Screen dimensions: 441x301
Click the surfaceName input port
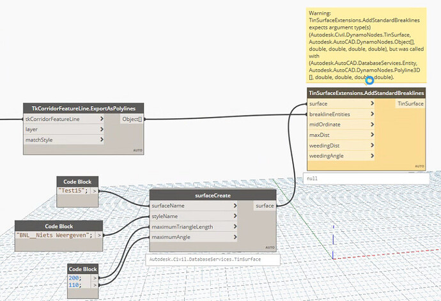pos(194,206)
